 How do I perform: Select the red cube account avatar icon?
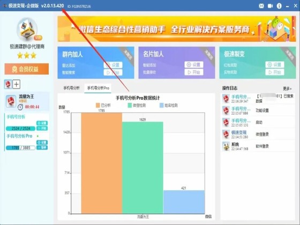(8, 84)
